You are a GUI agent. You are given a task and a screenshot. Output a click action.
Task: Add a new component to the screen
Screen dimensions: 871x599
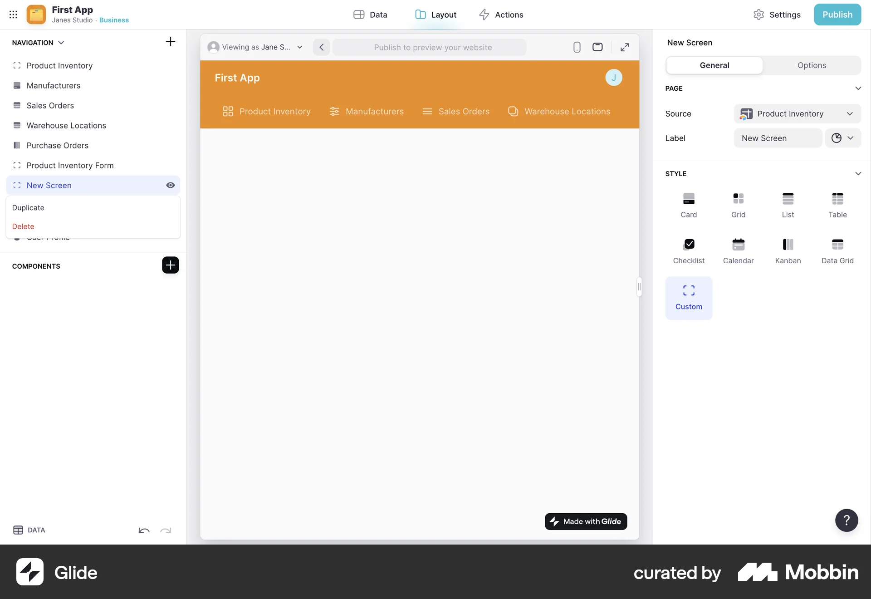pyautogui.click(x=170, y=265)
